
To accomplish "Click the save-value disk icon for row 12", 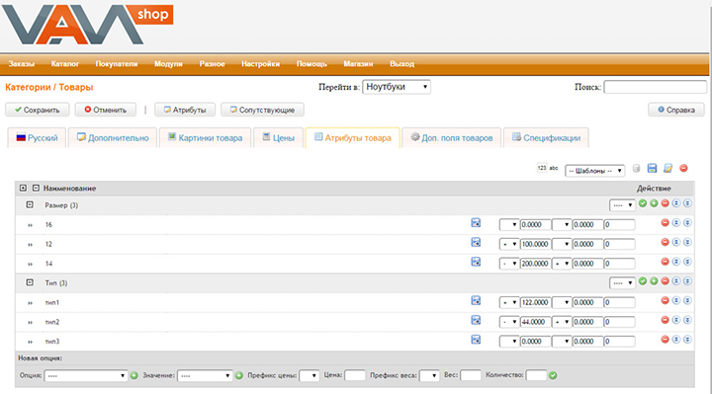I will pos(476,242).
